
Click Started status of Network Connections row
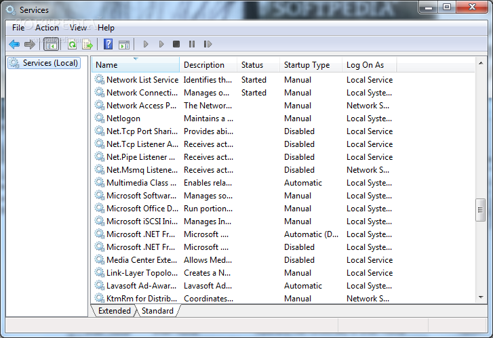tap(254, 93)
